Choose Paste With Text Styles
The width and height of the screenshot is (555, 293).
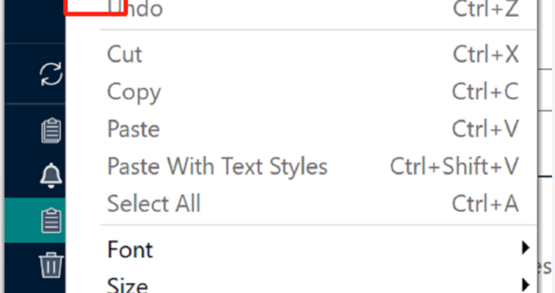(x=217, y=167)
